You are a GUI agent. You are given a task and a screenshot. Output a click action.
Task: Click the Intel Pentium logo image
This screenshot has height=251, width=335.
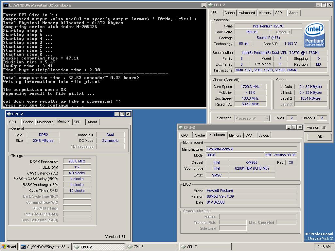pos(314,35)
